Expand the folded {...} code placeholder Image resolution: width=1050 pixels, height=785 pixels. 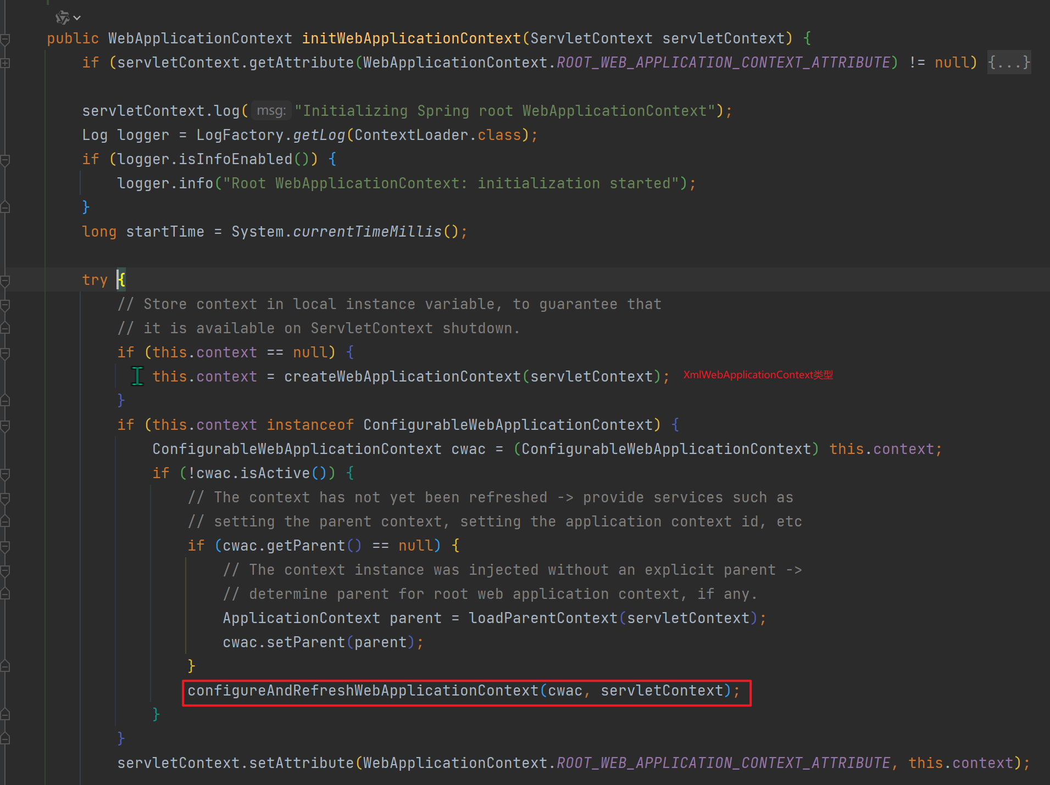(1009, 63)
